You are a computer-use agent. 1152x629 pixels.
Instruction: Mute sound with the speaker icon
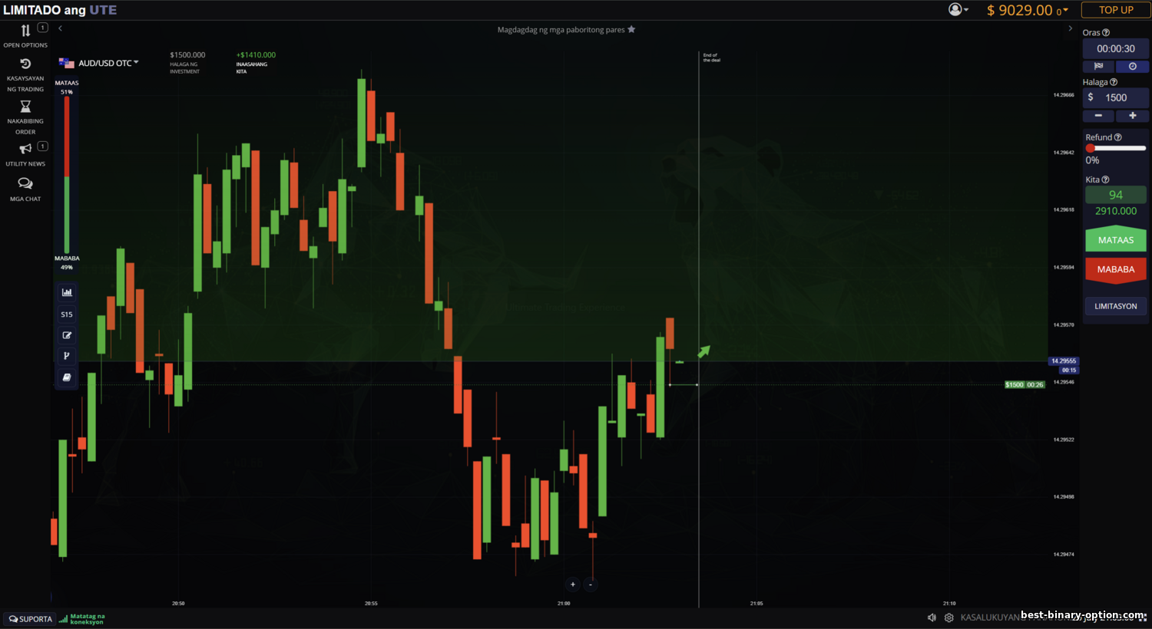pyautogui.click(x=932, y=617)
